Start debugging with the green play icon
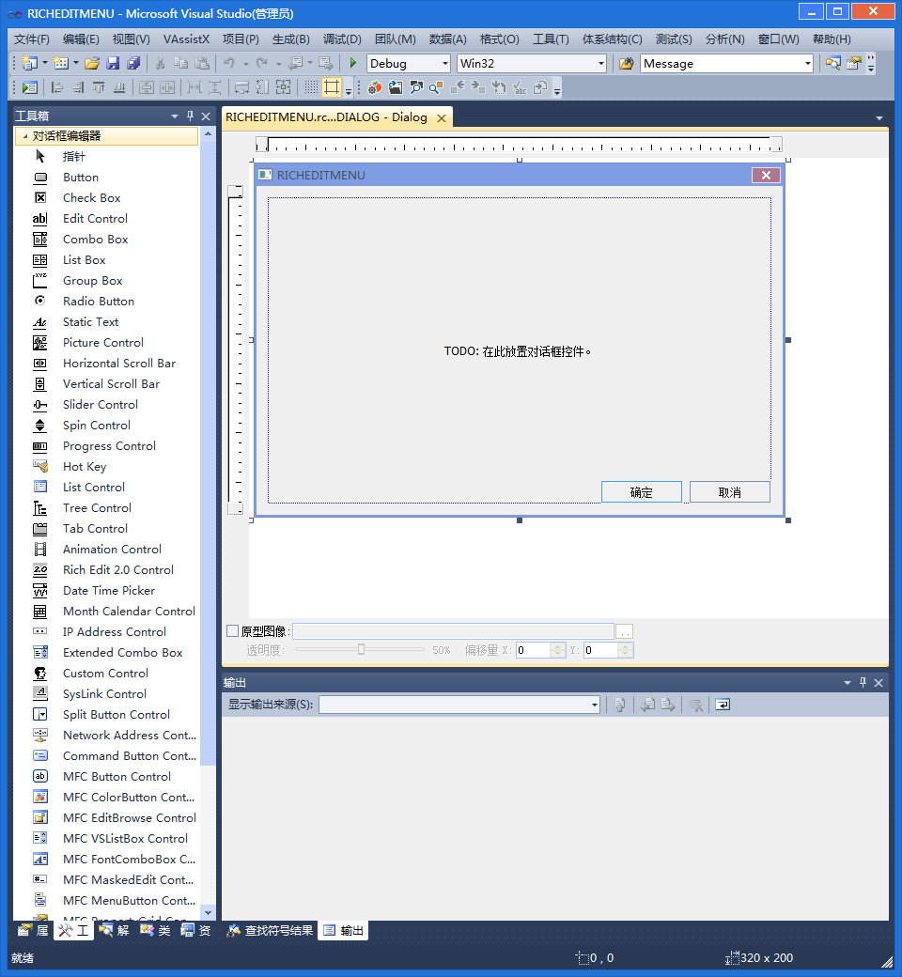 353,63
